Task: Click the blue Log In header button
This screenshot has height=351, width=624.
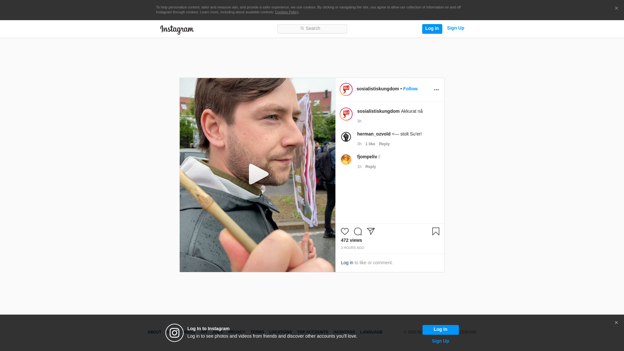Action: [x=432, y=29]
